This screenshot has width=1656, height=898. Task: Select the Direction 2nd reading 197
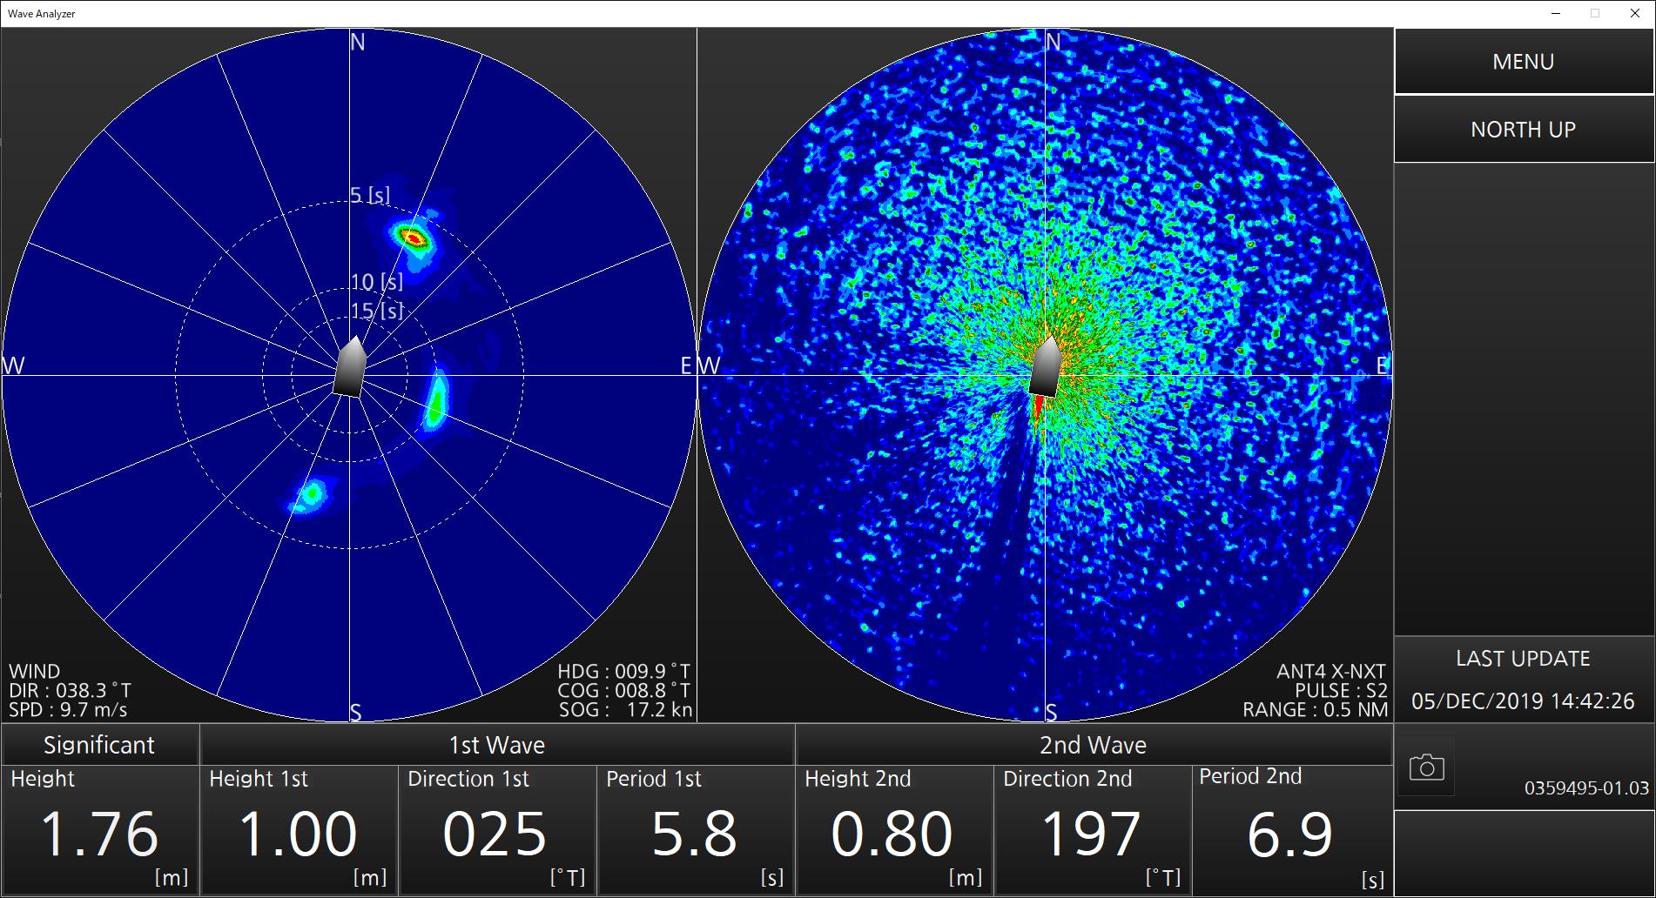pos(1091,833)
